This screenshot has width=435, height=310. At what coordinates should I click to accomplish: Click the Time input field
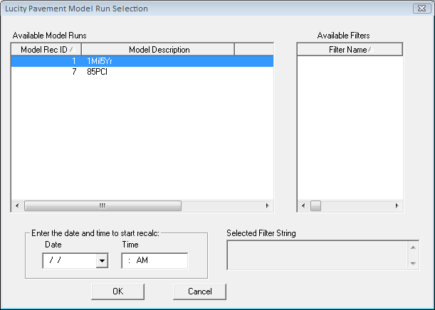click(154, 261)
